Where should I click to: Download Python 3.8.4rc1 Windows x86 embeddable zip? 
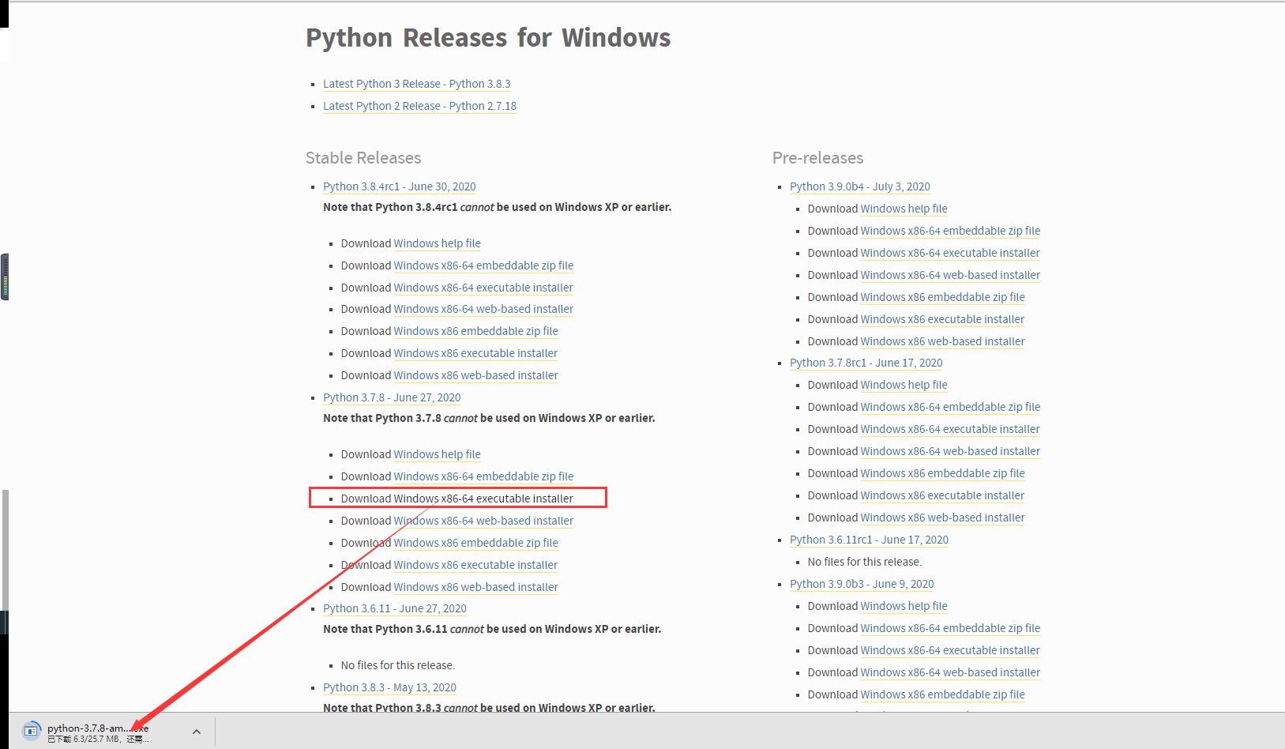point(475,331)
